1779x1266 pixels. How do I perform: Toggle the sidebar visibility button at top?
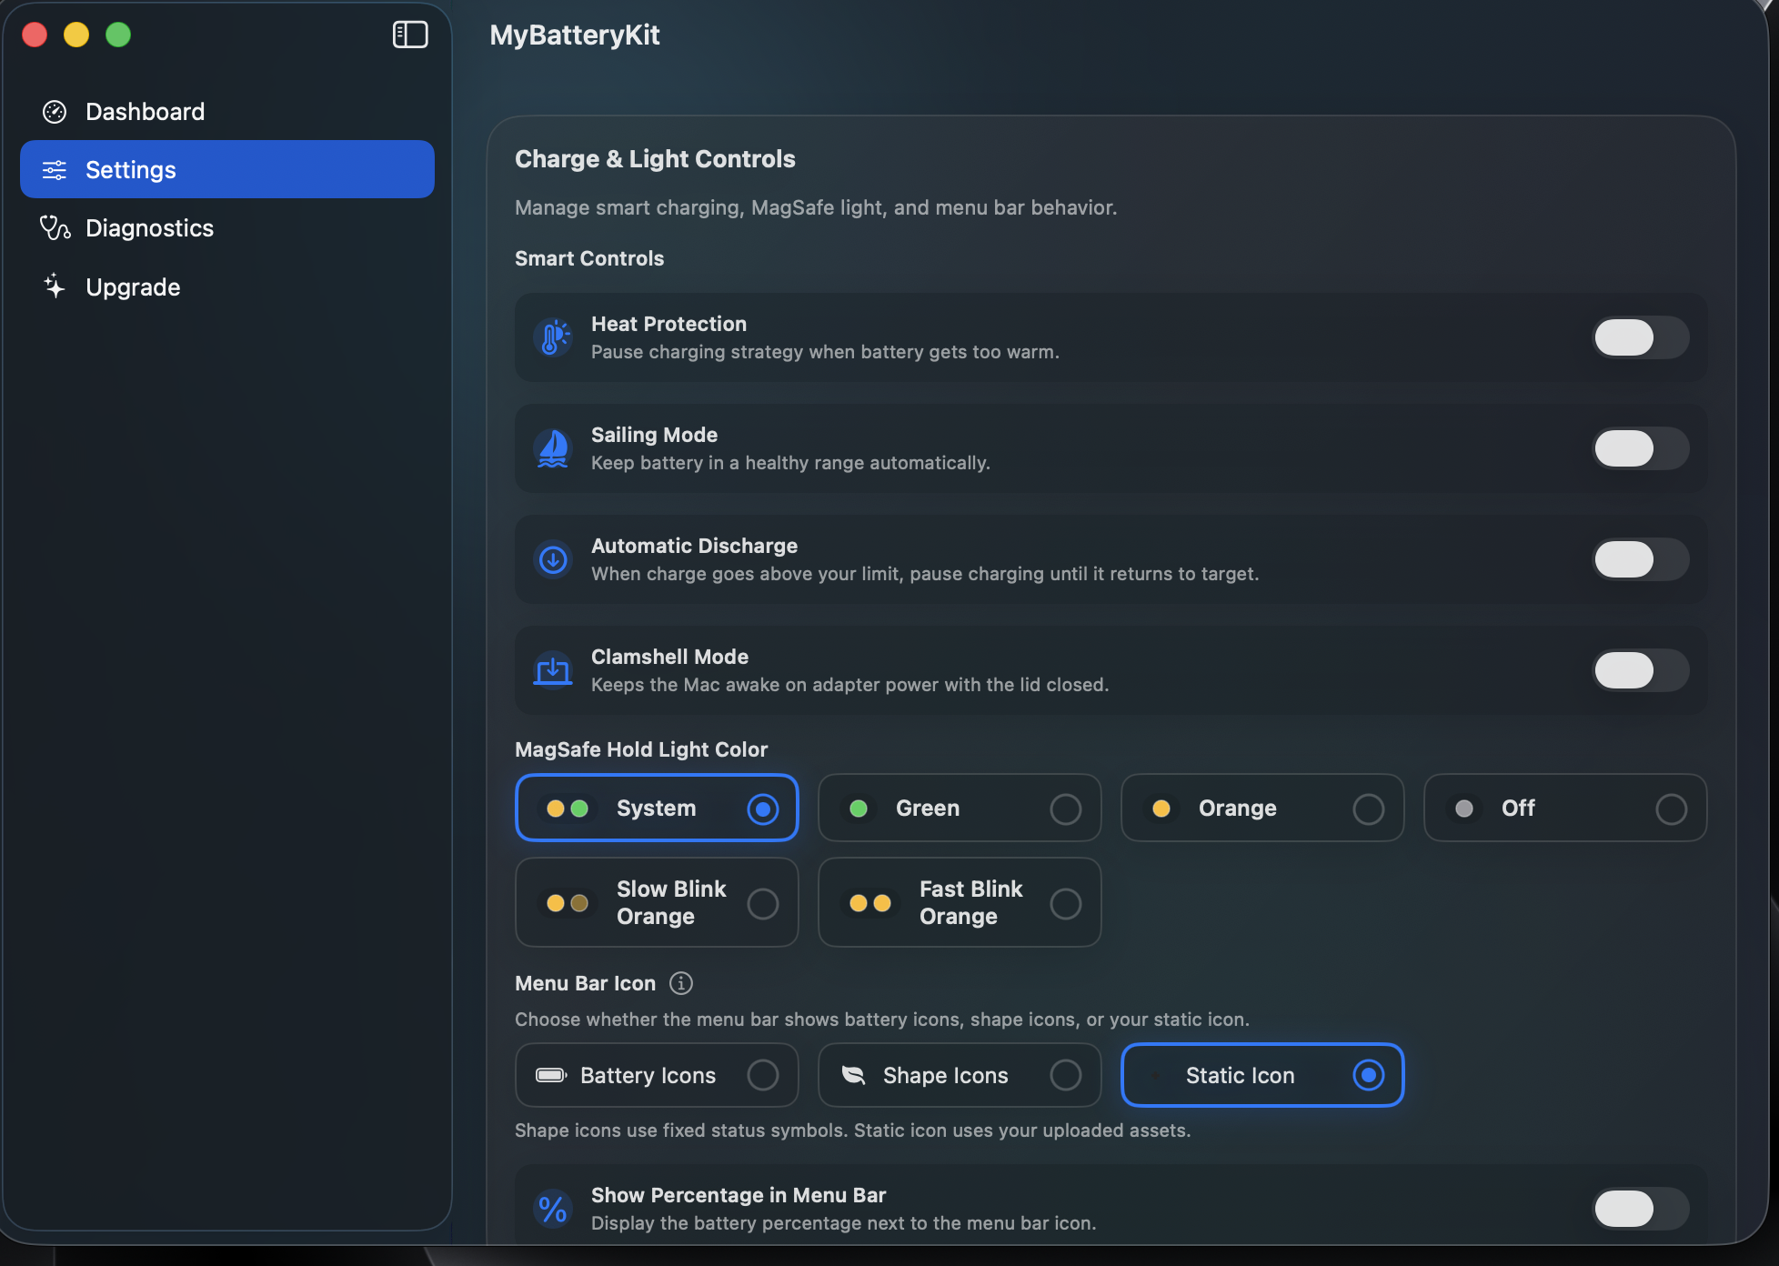coord(410,34)
